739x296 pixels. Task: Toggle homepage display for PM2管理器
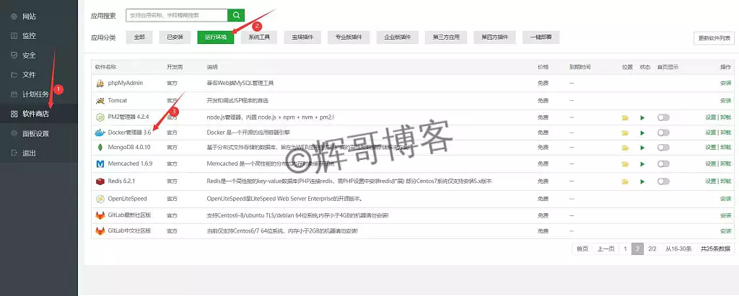(664, 117)
